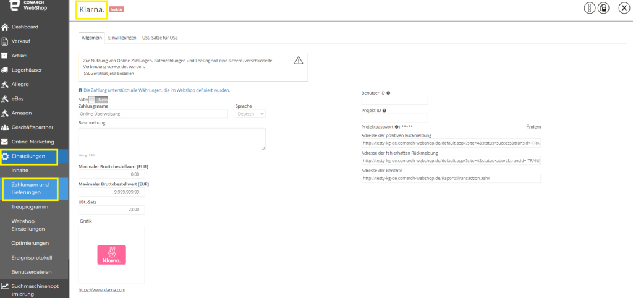
Task: Click the SSL-Zertifikat jetzt bestellen link
Action: [109, 74]
